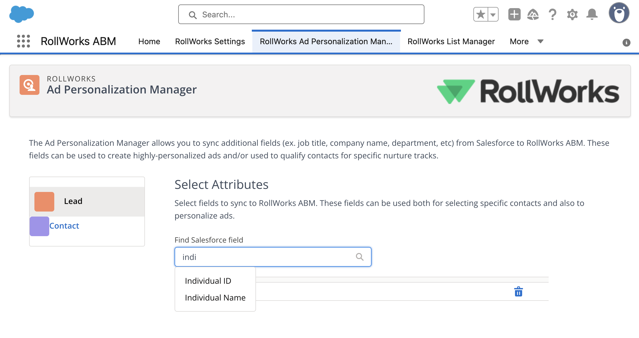Open the Setup gear icon
The image size is (639, 338).
click(x=572, y=14)
